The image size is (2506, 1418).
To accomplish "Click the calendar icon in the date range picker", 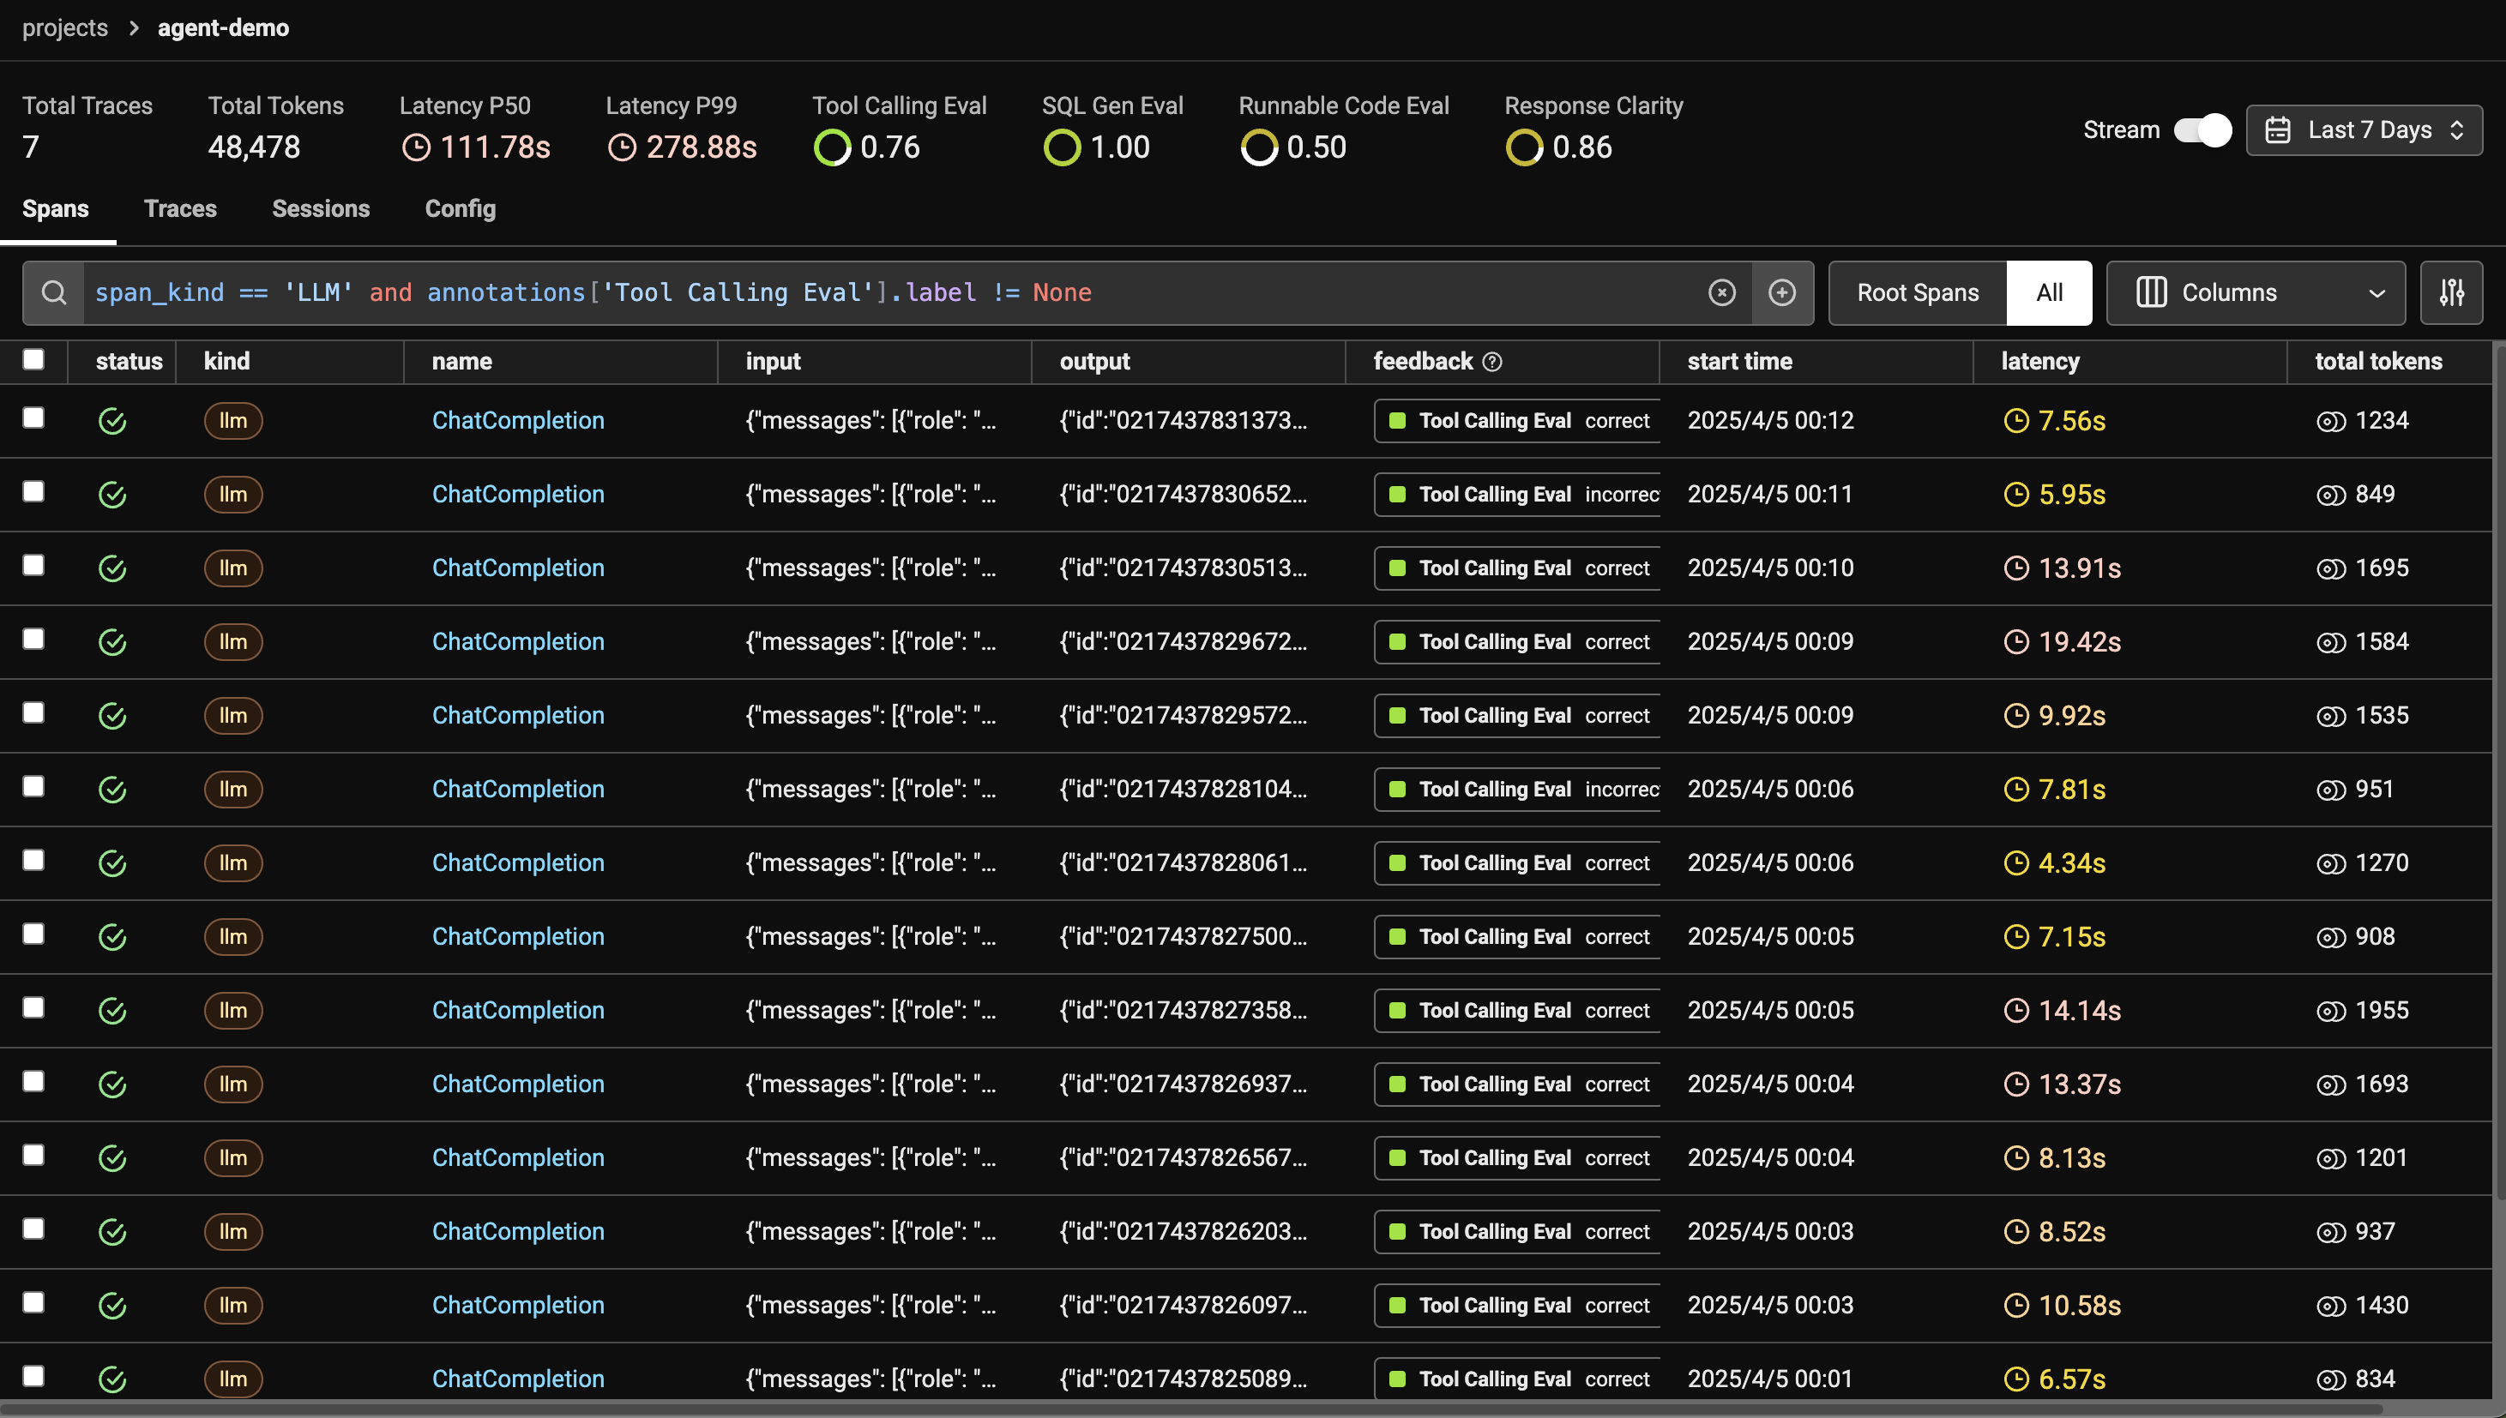I will point(2277,130).
